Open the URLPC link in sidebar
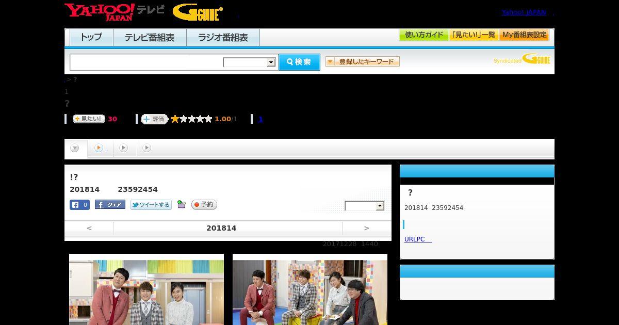Image resolution: width=619 pixels, height=325 pixels. [x=418, y=239]
